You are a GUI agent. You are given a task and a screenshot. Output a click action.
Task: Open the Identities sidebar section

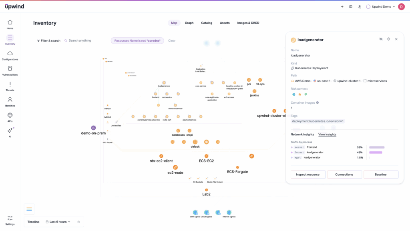pos(10,102)
